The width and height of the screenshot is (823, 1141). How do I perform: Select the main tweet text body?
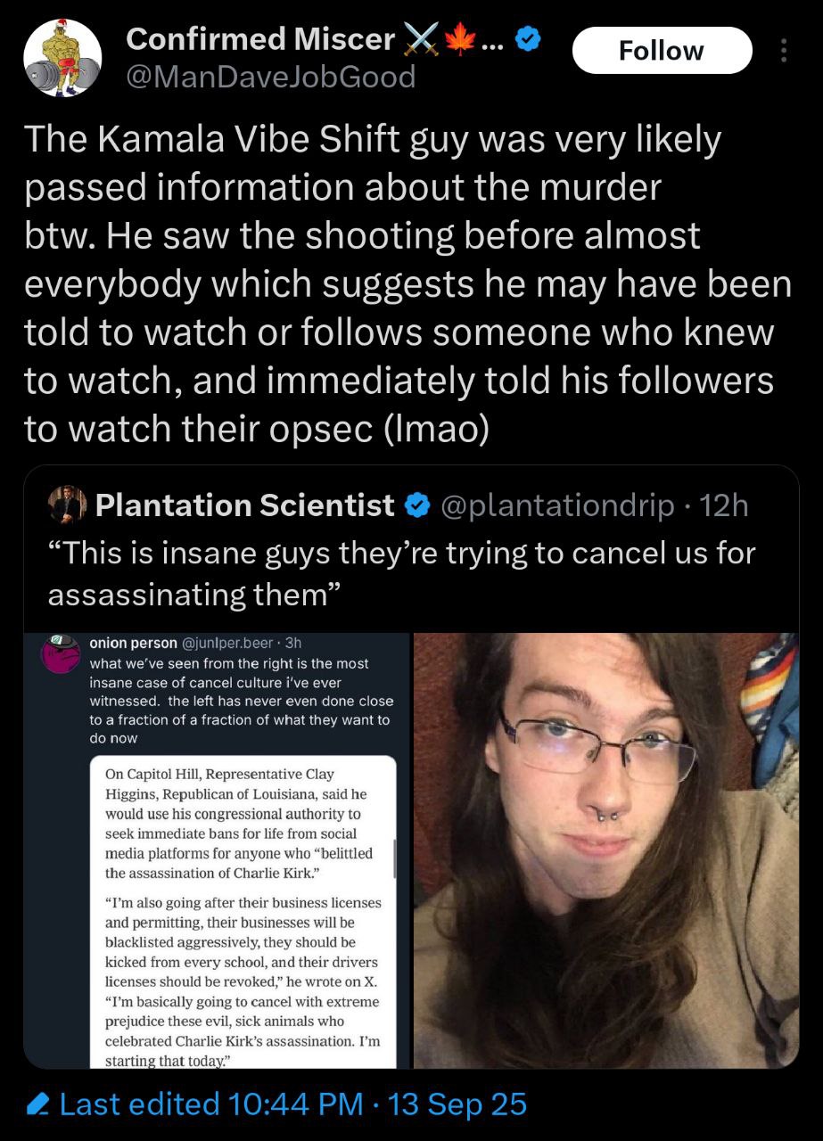(407, 284)
